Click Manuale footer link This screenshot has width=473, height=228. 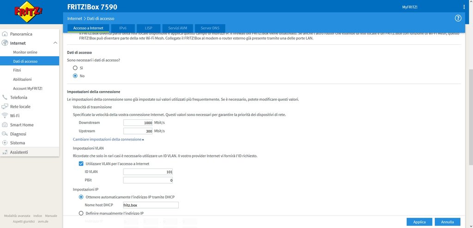click(51, 216)
